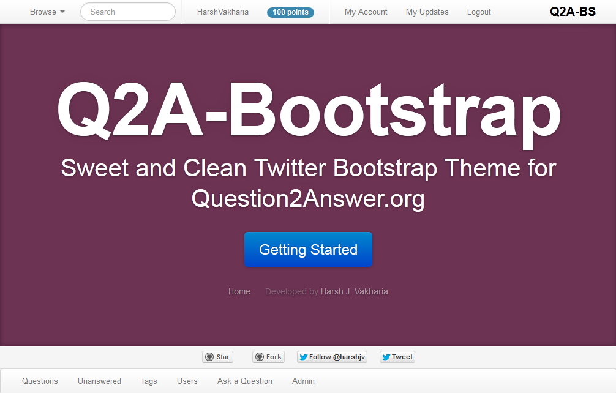Click the Home link under the banner
The image size is (616, 393).
point(239,291)
